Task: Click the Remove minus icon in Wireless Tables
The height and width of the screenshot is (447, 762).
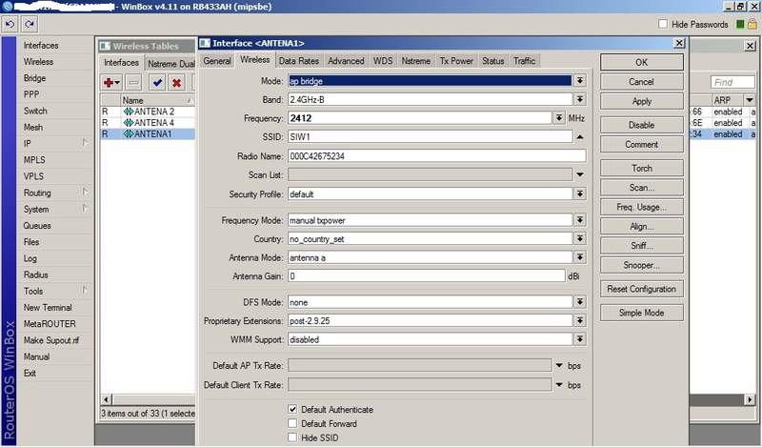Action: pyautogui.click(x=133, y=83)
